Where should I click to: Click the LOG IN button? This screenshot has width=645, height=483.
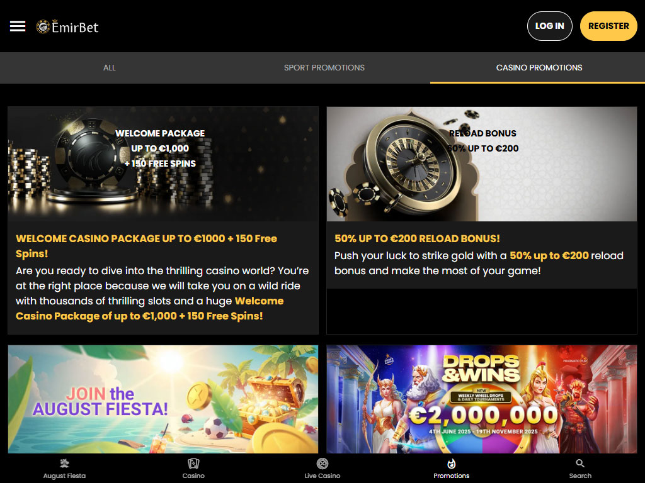549,26
